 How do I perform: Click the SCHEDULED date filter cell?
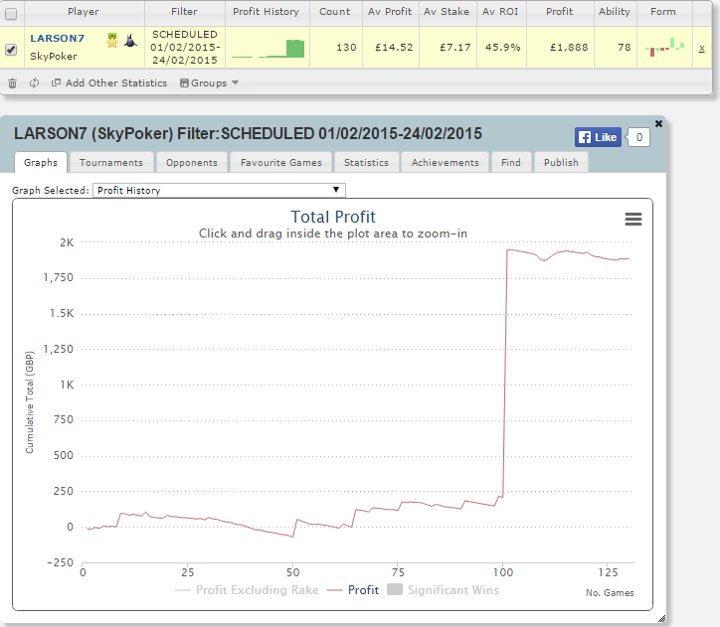point(185,48)
